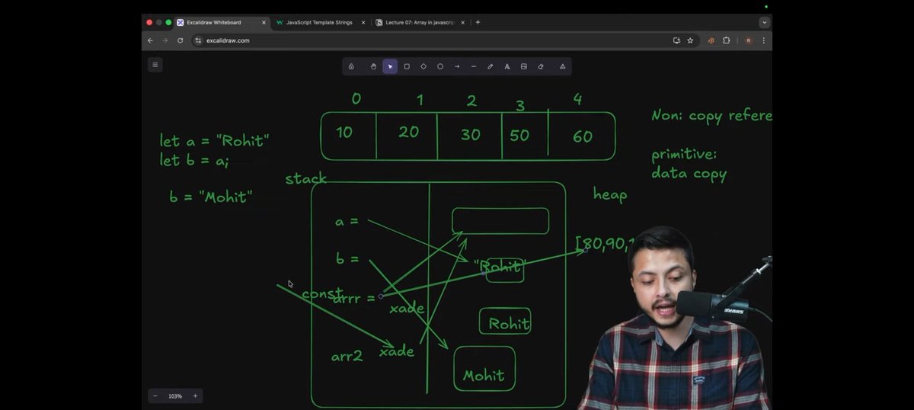Click the install app icon in address bar
Viewport: 914px width, 410px height.
pyautogui.click(x=676, y=40)
